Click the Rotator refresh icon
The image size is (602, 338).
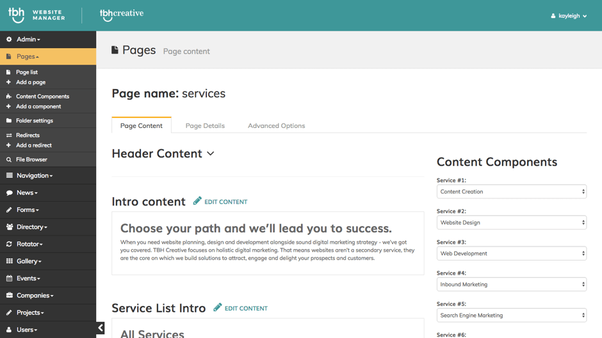[x=9, y=244]
